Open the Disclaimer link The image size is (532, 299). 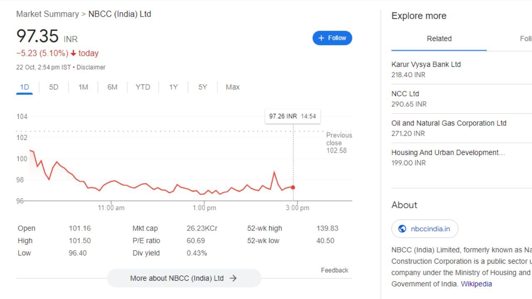pyautogui.click(x=91, y=67)
